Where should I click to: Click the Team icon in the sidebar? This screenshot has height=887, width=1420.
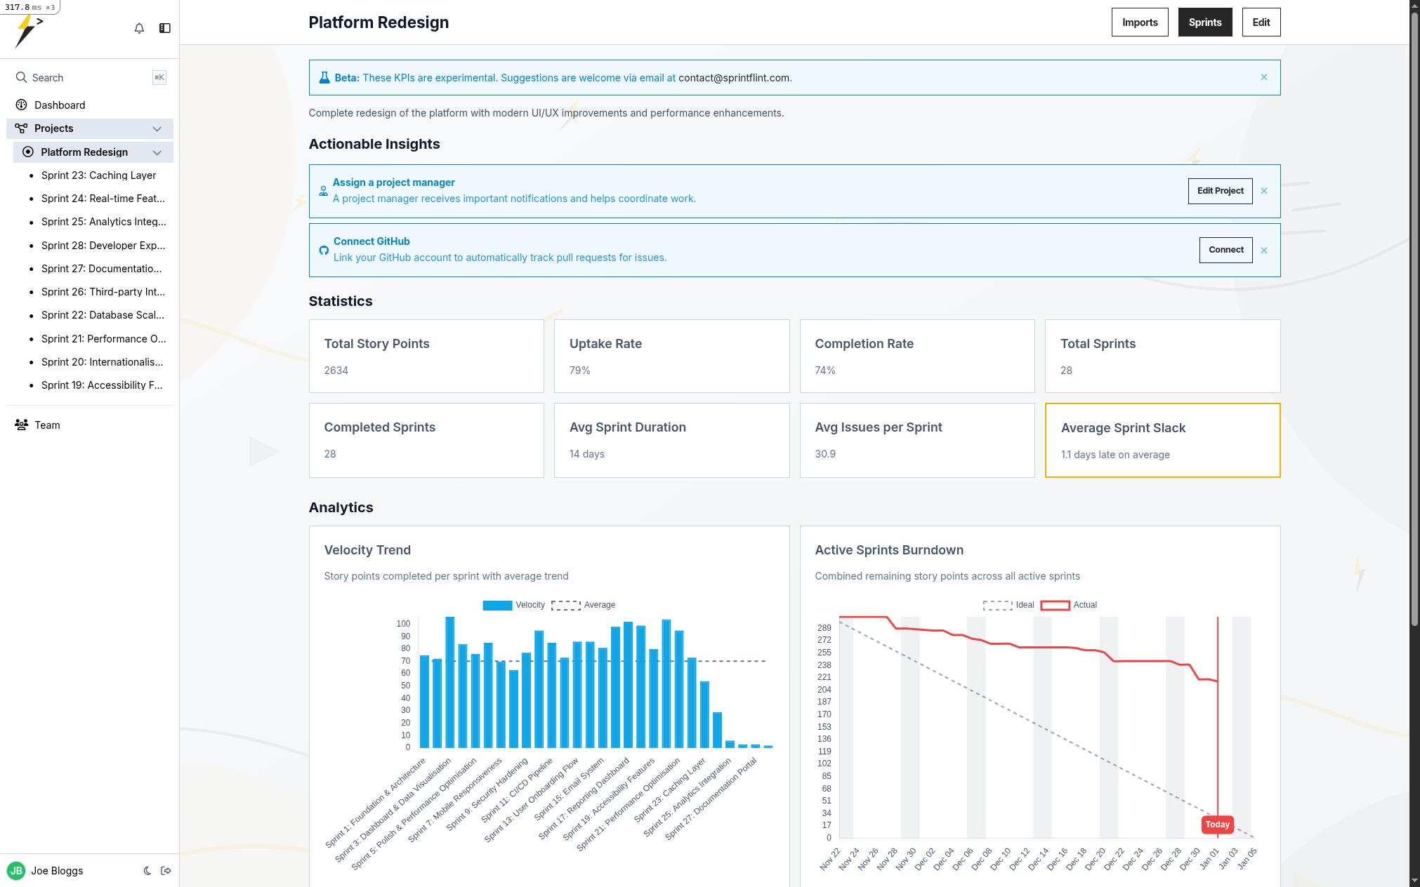tap(20, 425)
